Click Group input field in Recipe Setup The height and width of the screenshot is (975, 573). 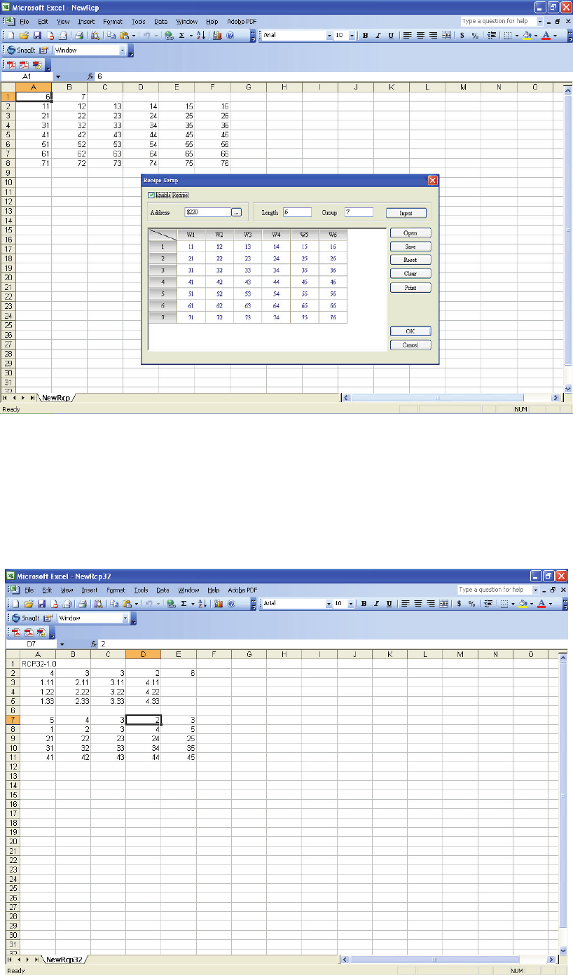tap(359, 212)
